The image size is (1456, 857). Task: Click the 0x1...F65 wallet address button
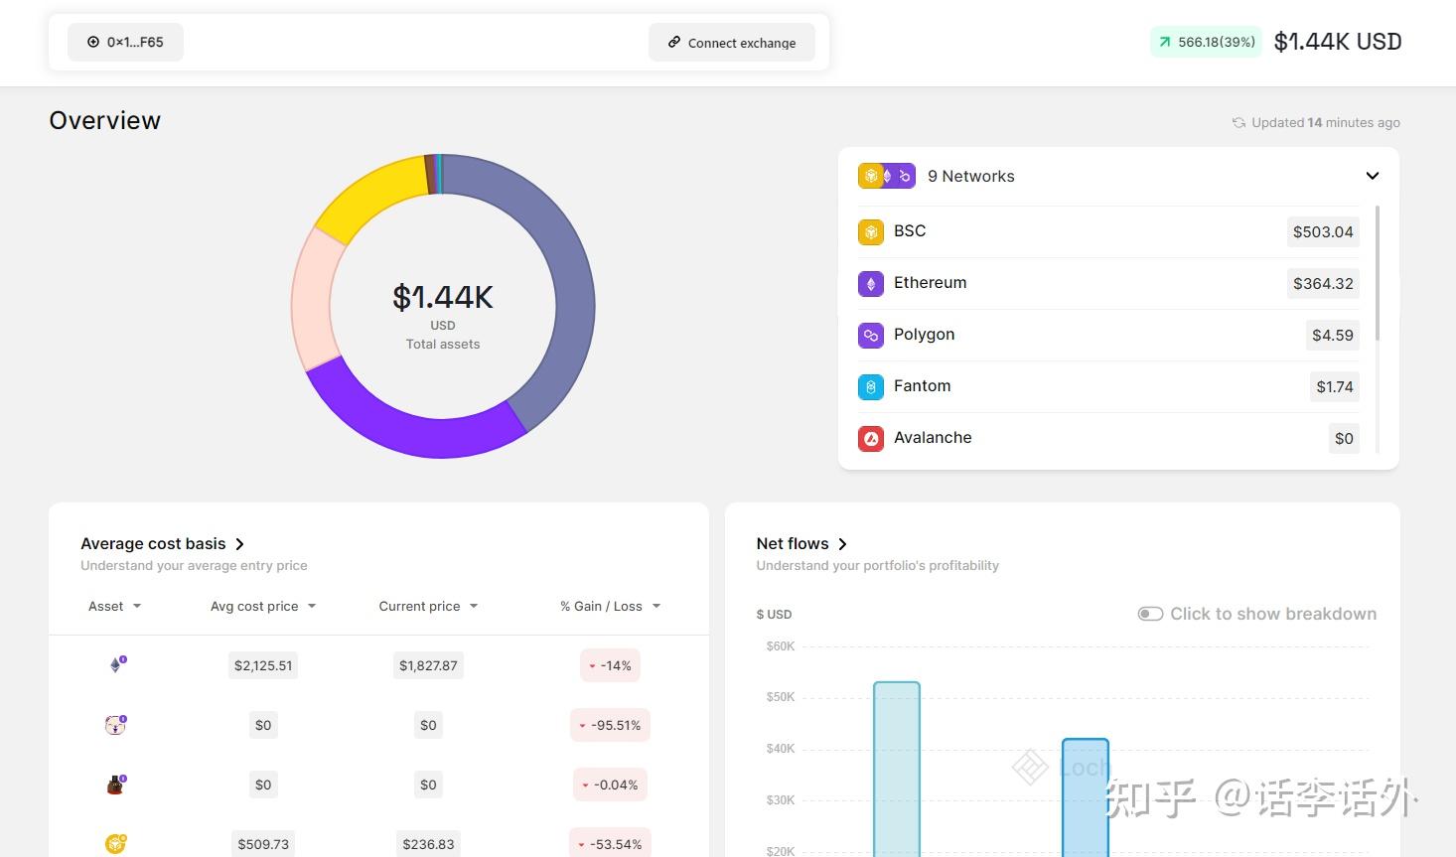pyautogui.click(x=125, y=42)
